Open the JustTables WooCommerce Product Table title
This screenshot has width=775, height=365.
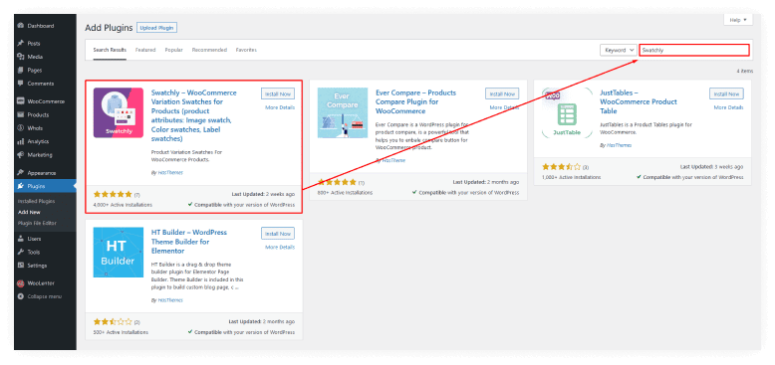pos(639,102)
